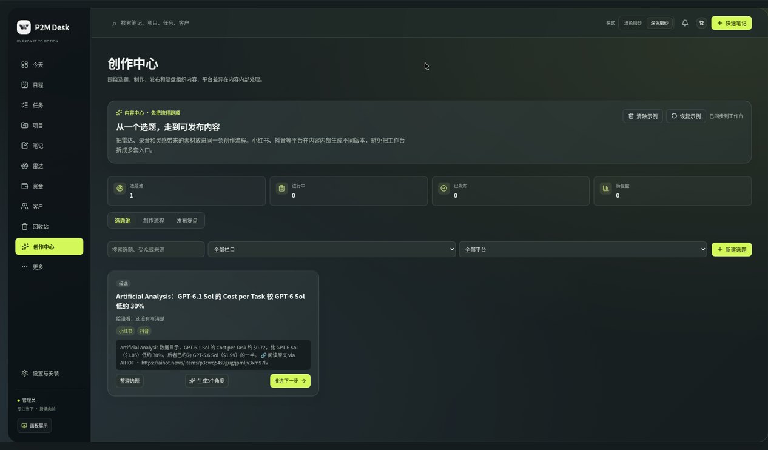Screen dimensions: 768x450
Task: Open the 全部栏目 dropdown
Action: pyautogui.click(x=332, y=249)
